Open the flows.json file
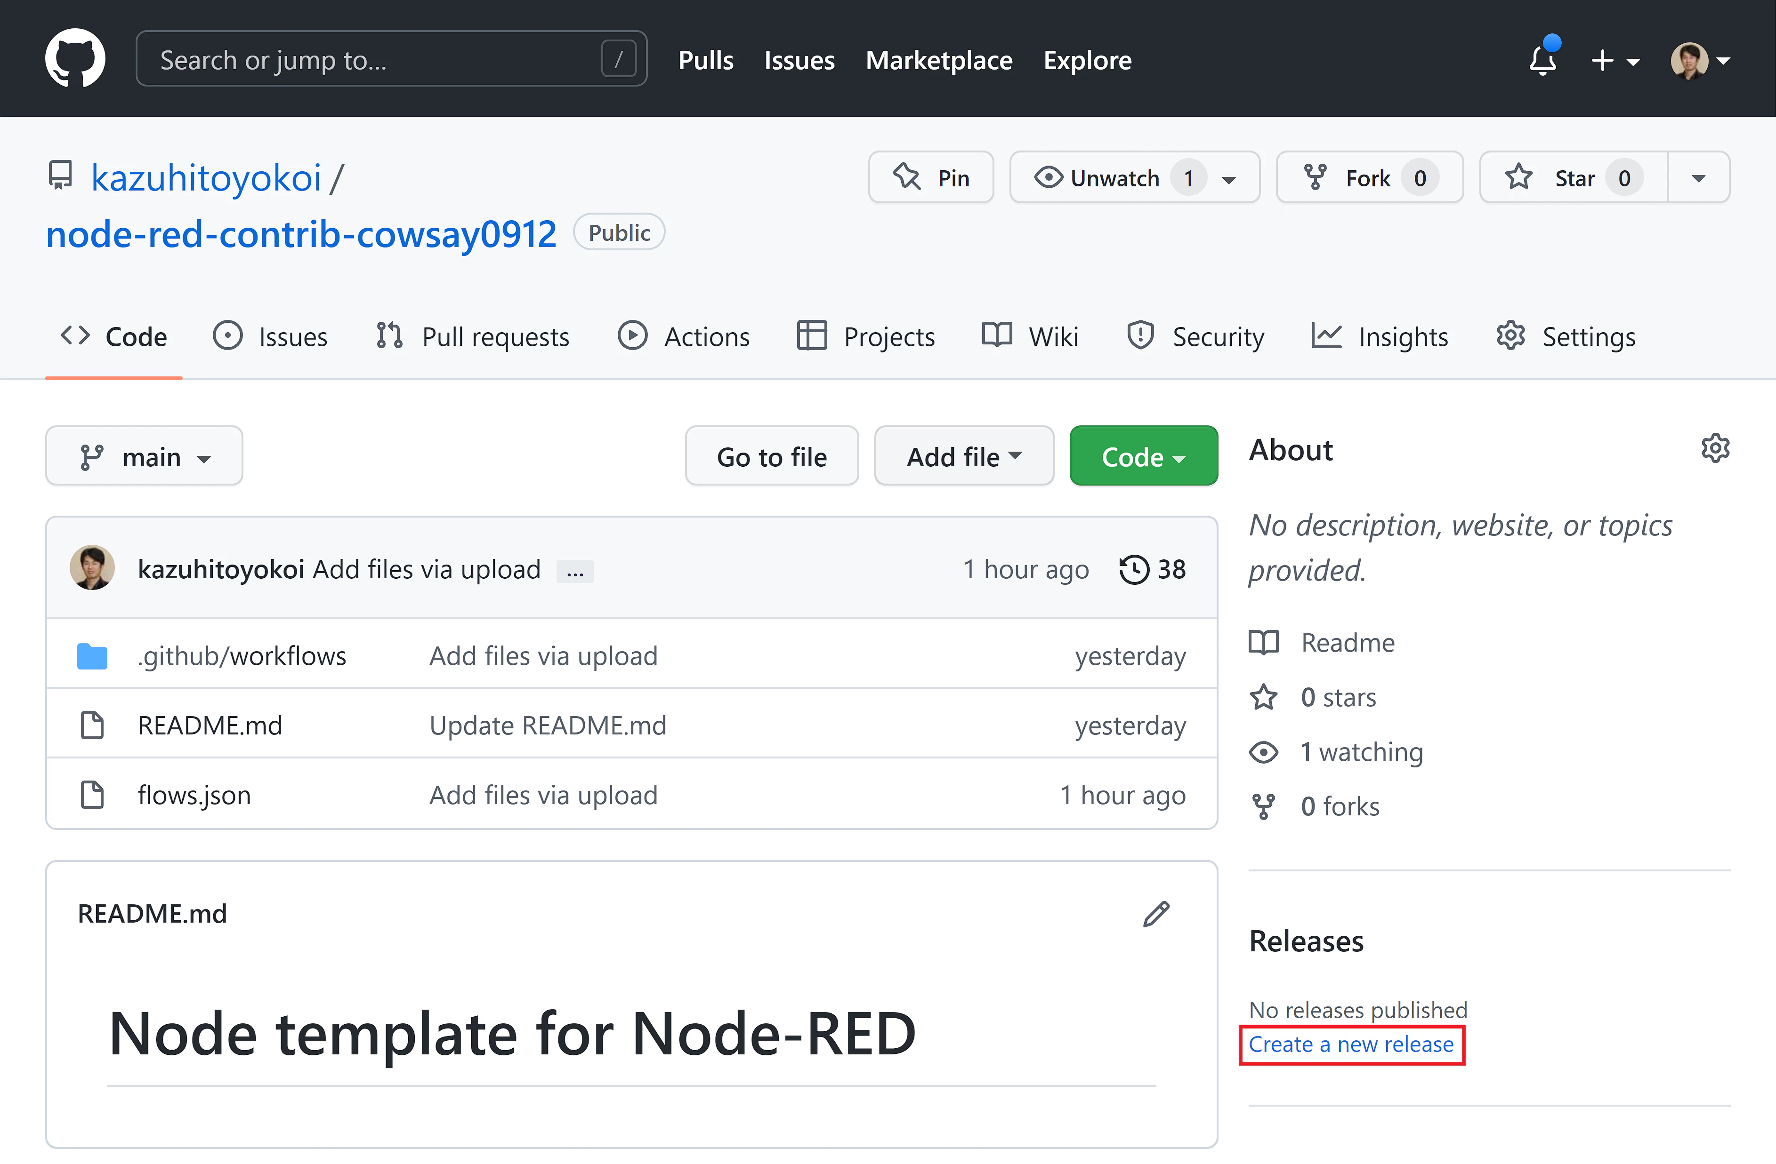1776x1164 pixels. point(194,795)
